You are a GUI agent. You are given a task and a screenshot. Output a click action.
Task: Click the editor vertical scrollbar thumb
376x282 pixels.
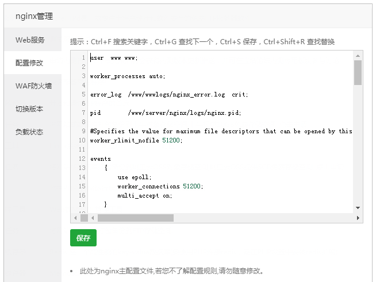[358, 72]
